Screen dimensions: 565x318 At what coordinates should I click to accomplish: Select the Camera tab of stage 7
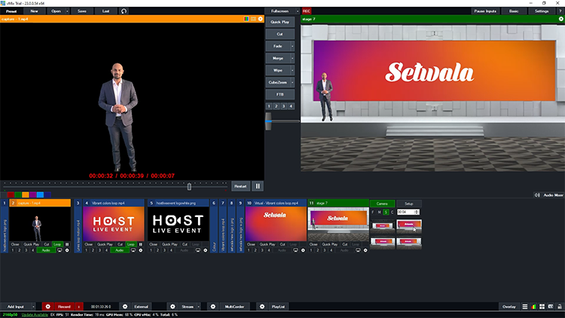(382, 203)
